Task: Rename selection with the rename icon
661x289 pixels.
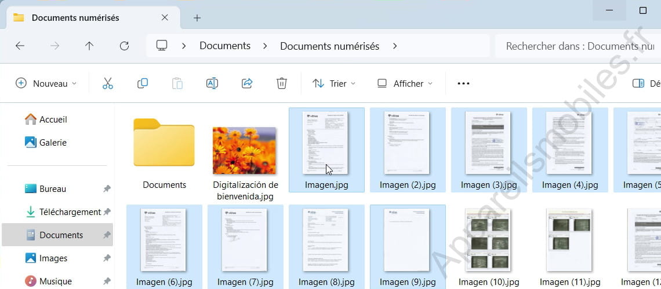Action: pyautogui.click(x=212, y=83)
